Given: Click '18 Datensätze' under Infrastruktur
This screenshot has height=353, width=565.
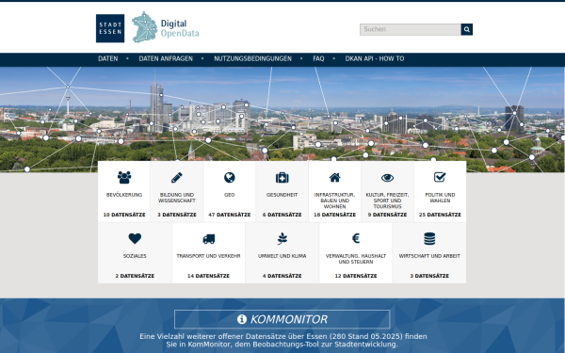Looking at the screenshot, I should (334, 215).
